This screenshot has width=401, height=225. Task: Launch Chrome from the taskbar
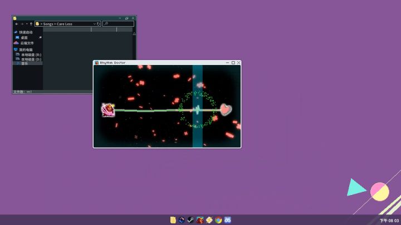[218, 220]
